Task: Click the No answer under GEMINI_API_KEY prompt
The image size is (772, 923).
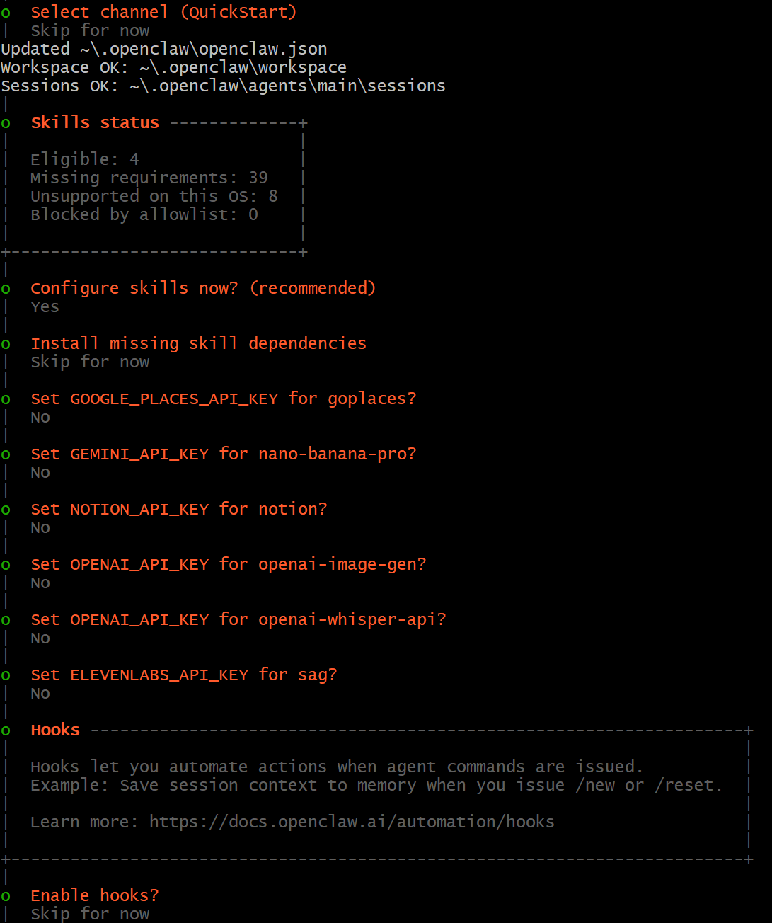Action: tap(40, 472)
